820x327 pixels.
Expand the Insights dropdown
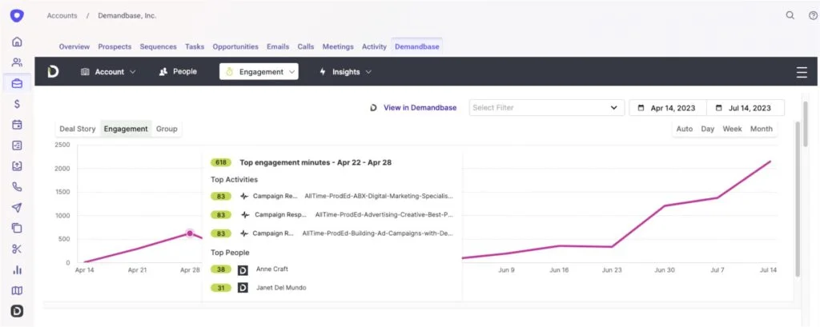coord(345,72)
